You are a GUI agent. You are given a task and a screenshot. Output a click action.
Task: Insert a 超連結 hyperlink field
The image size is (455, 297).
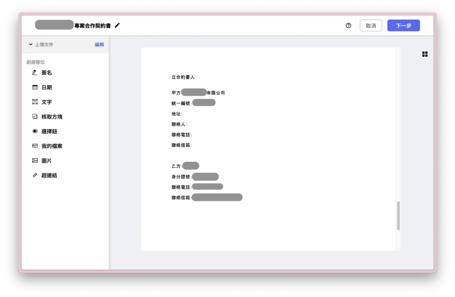[x=49, y=176]
